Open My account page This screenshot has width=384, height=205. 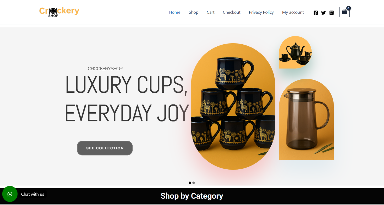coord(293,12)
